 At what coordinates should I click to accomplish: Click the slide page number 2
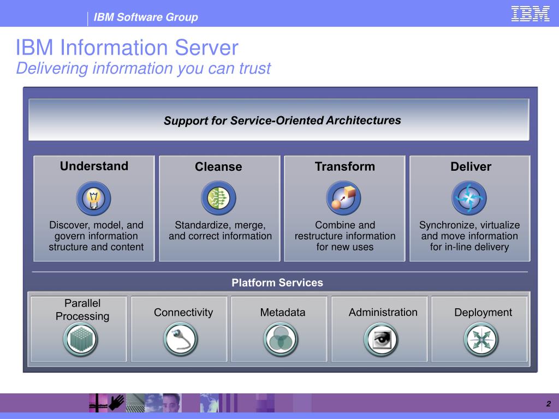(548, 404)
